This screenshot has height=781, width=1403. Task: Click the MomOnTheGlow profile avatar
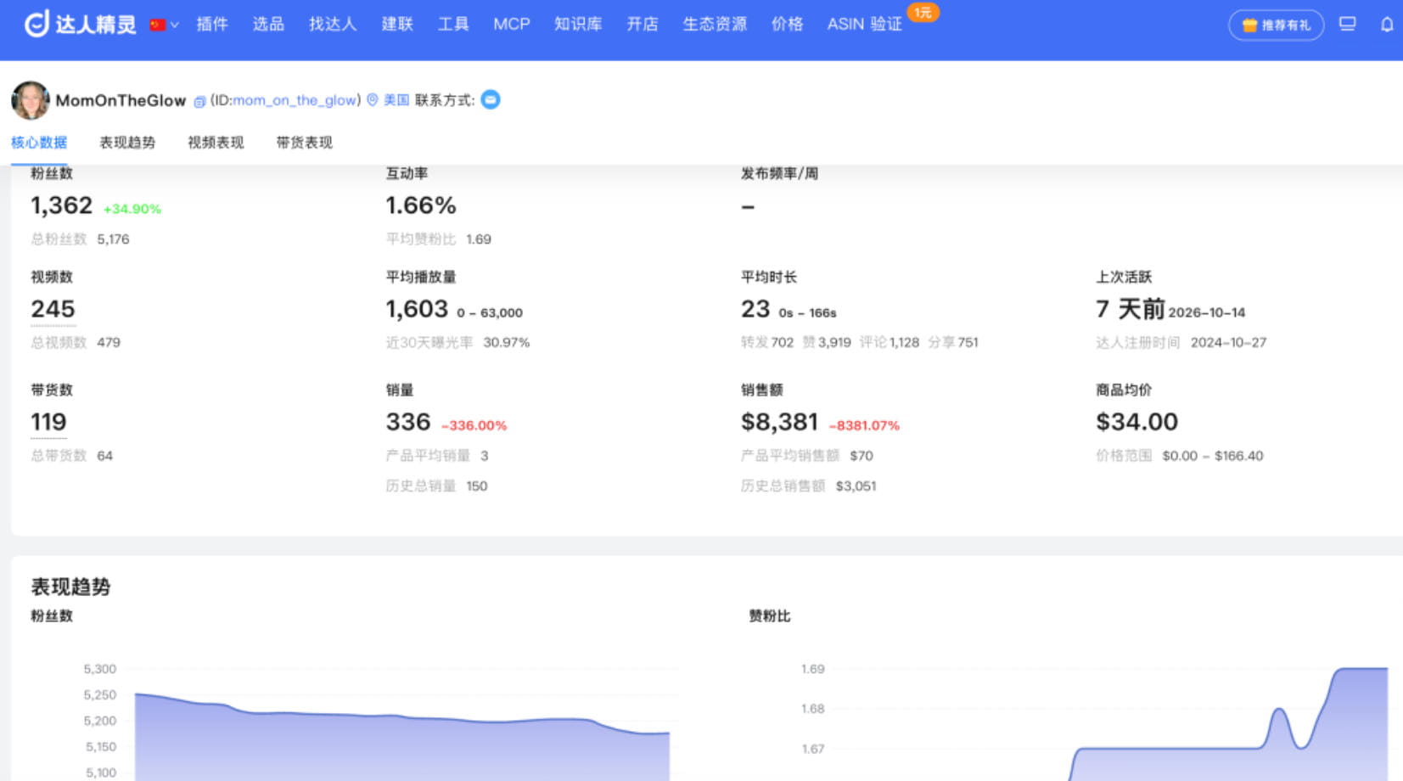[31, 100]
